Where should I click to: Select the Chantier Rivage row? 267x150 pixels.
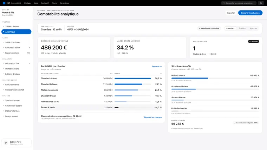point(101,96)
